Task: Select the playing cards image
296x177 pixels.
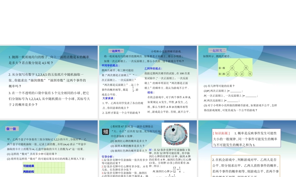Action: click(x=175, y=134)
